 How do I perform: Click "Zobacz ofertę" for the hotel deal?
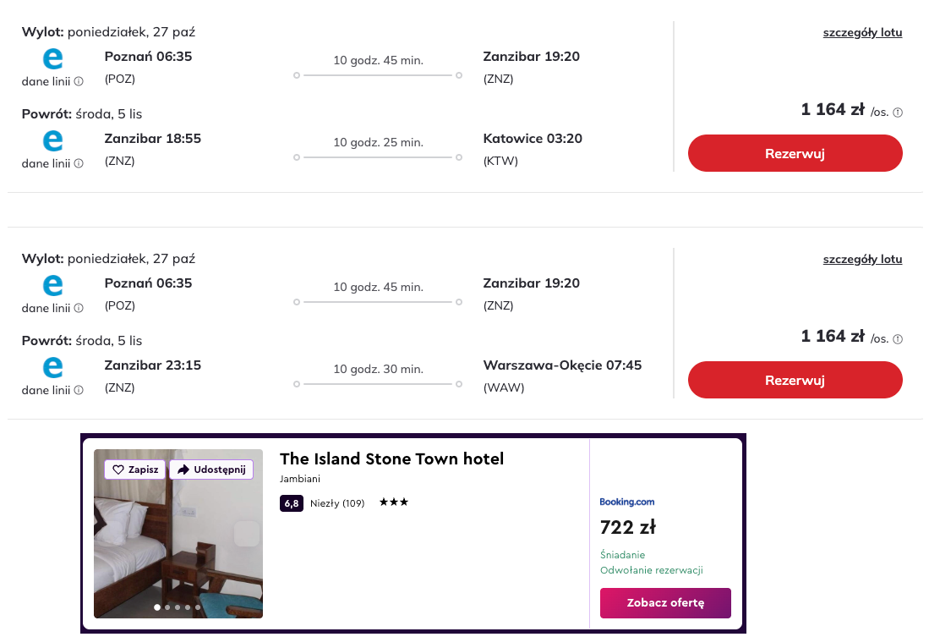tap(665, 603)
